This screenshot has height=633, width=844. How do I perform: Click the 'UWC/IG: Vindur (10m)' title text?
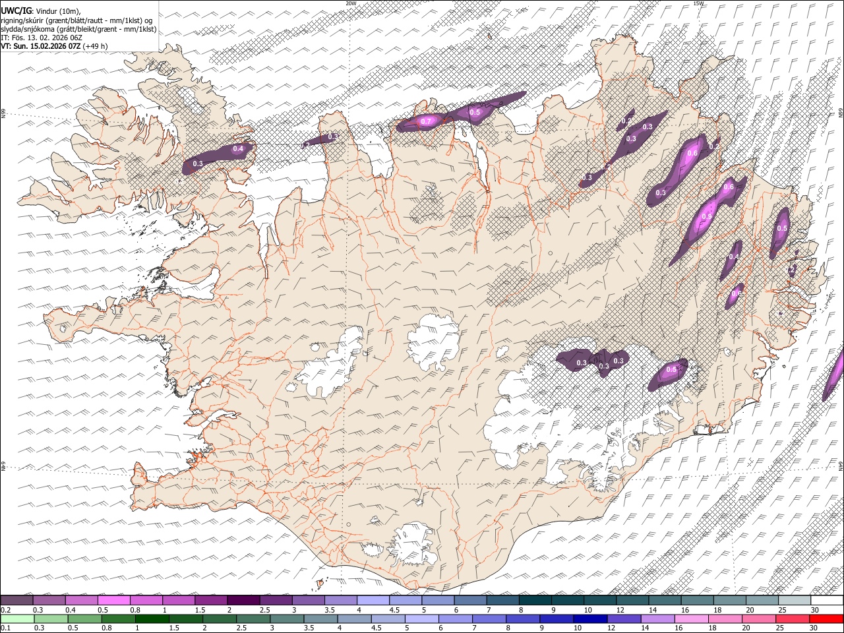click(x=41, y=11)
